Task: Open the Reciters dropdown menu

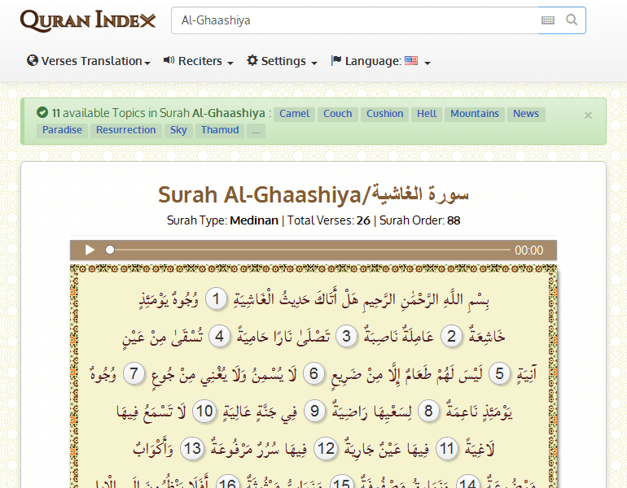Action: point(199,61)
